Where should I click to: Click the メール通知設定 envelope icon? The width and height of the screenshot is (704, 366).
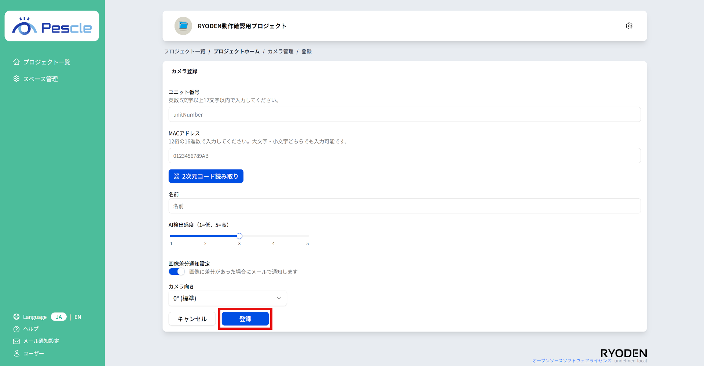point(16,341)
